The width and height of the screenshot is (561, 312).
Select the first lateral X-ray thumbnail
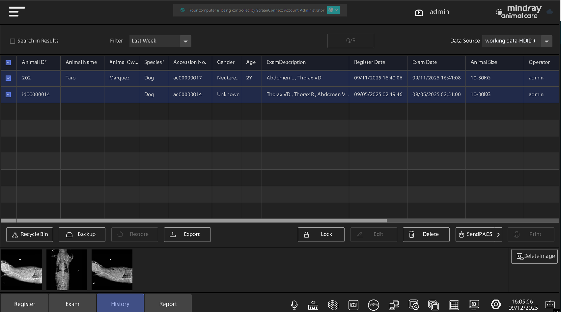tap(21, 270)
